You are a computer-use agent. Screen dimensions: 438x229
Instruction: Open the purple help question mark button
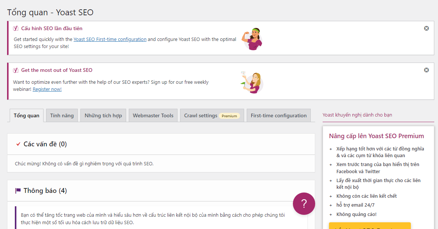coord(304,204)
